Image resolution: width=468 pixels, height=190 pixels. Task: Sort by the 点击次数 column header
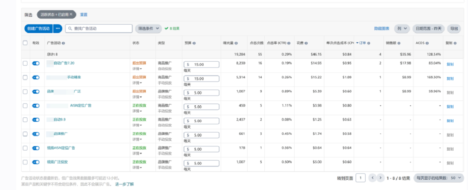click(257, 43)
